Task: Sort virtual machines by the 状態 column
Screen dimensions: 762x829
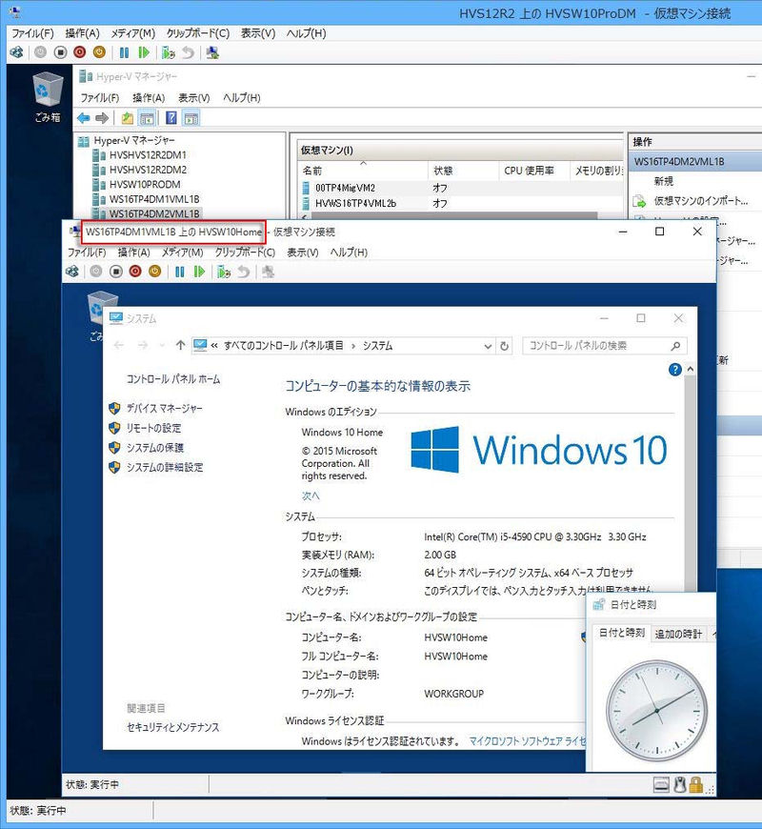Action: tap(464, 171)
